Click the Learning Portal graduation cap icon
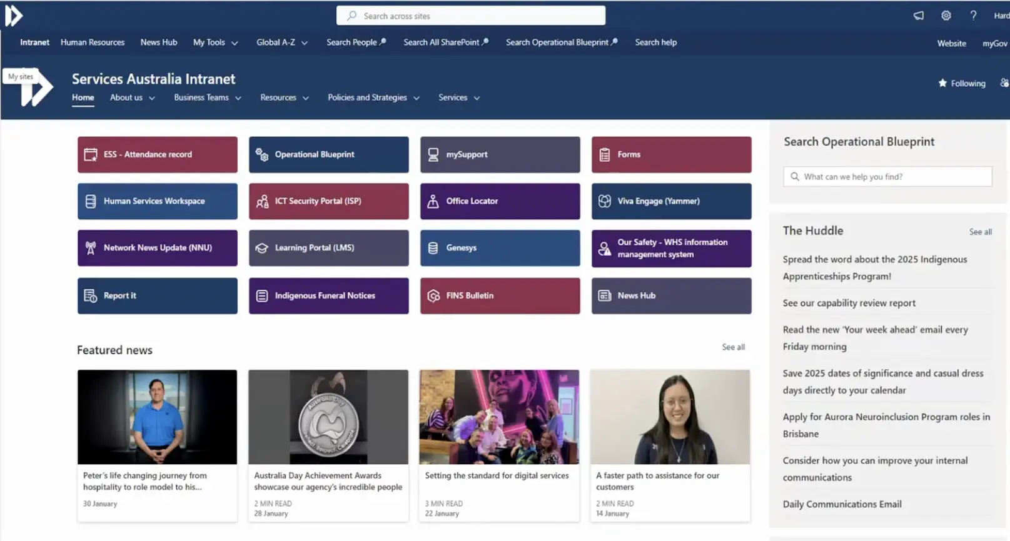Image resolution: width=1010 pixels, height=541 pixels. pyautogui.click(x=261, y=248)
